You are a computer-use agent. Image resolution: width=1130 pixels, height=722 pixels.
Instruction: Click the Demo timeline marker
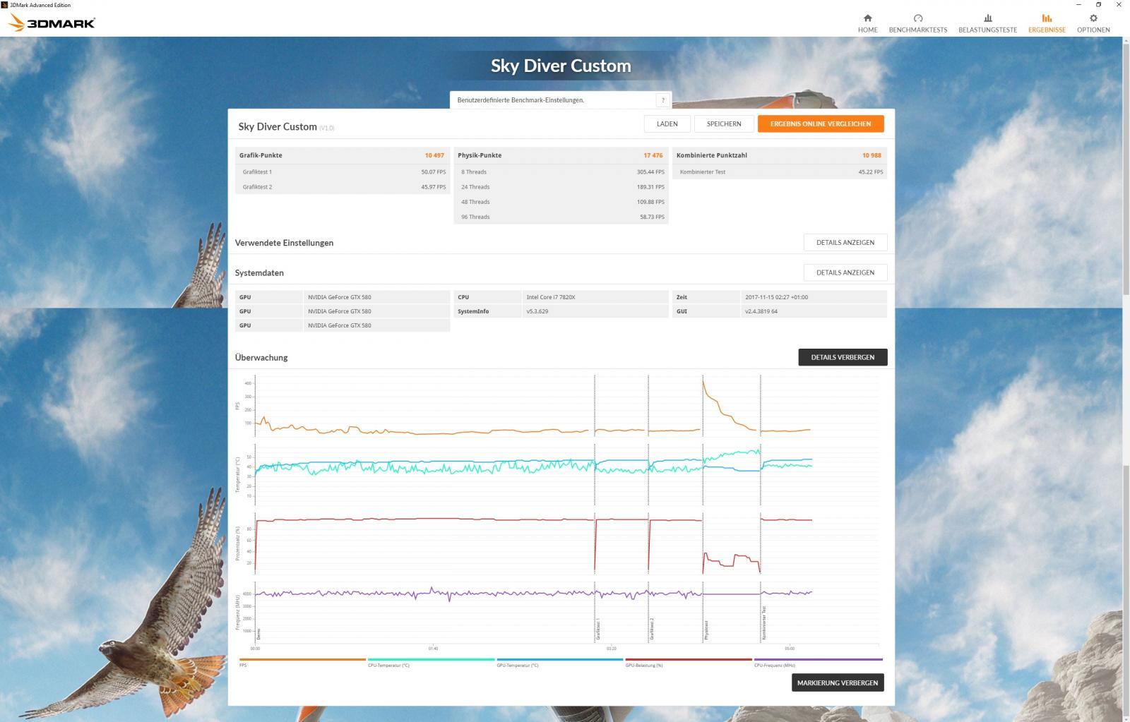click(x=258, y=634)
